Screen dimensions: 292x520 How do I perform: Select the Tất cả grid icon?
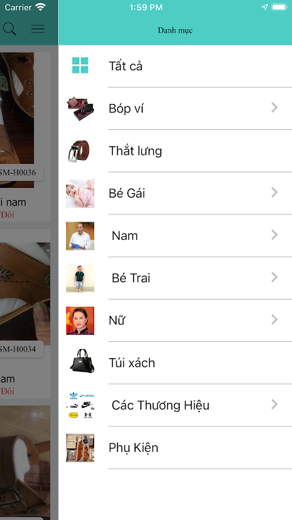[80, 66]
